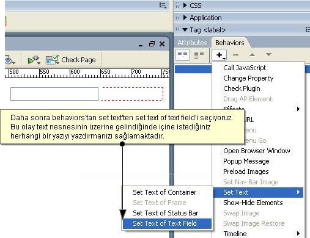The width and height of the screenshot is (310, 238).
Task: Expand the Application panel group
Action: click(x=185, y=18)
